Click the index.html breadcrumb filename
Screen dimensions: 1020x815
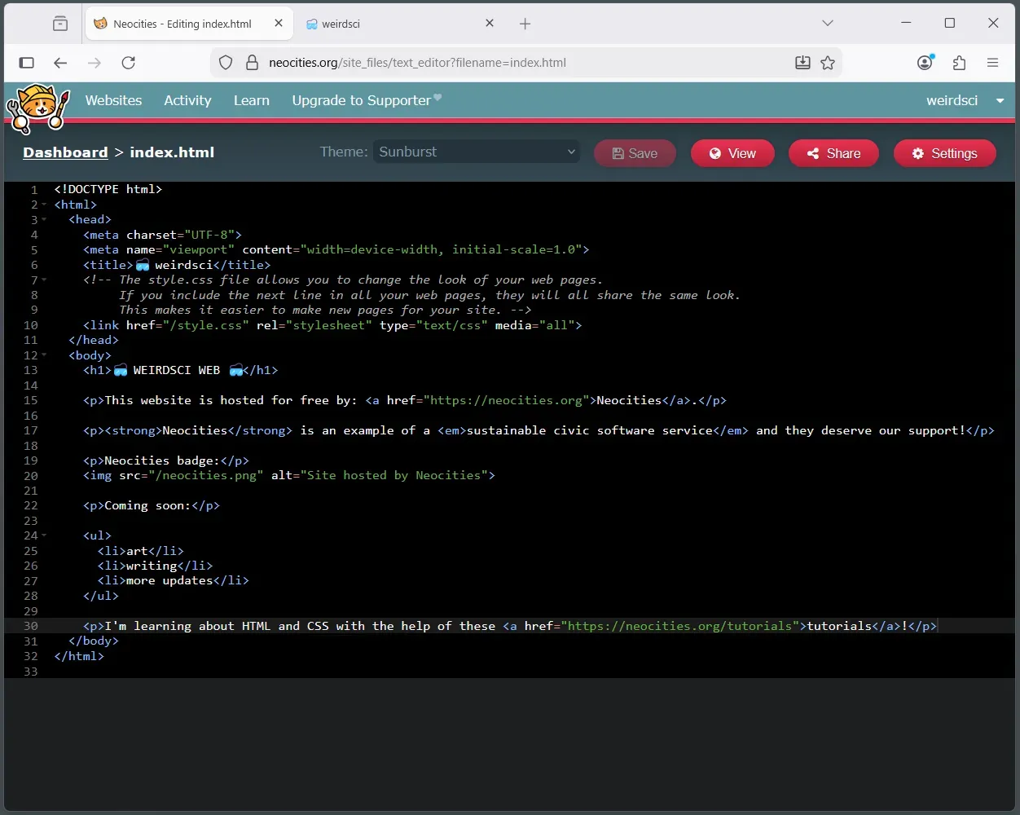(x=172, y=152)
